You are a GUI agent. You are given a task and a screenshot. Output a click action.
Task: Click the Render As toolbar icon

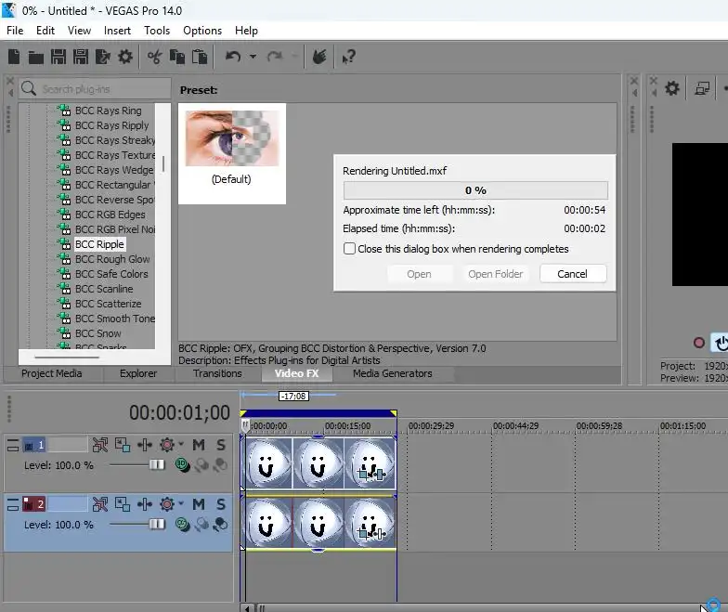(102, 58)
